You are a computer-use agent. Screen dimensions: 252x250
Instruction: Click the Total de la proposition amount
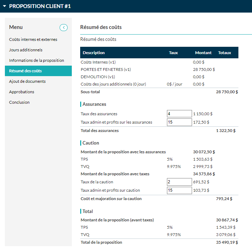coord(227,242)
